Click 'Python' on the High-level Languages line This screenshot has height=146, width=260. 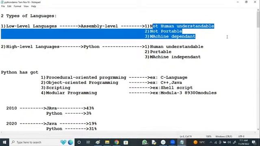(x=91, y=47)
